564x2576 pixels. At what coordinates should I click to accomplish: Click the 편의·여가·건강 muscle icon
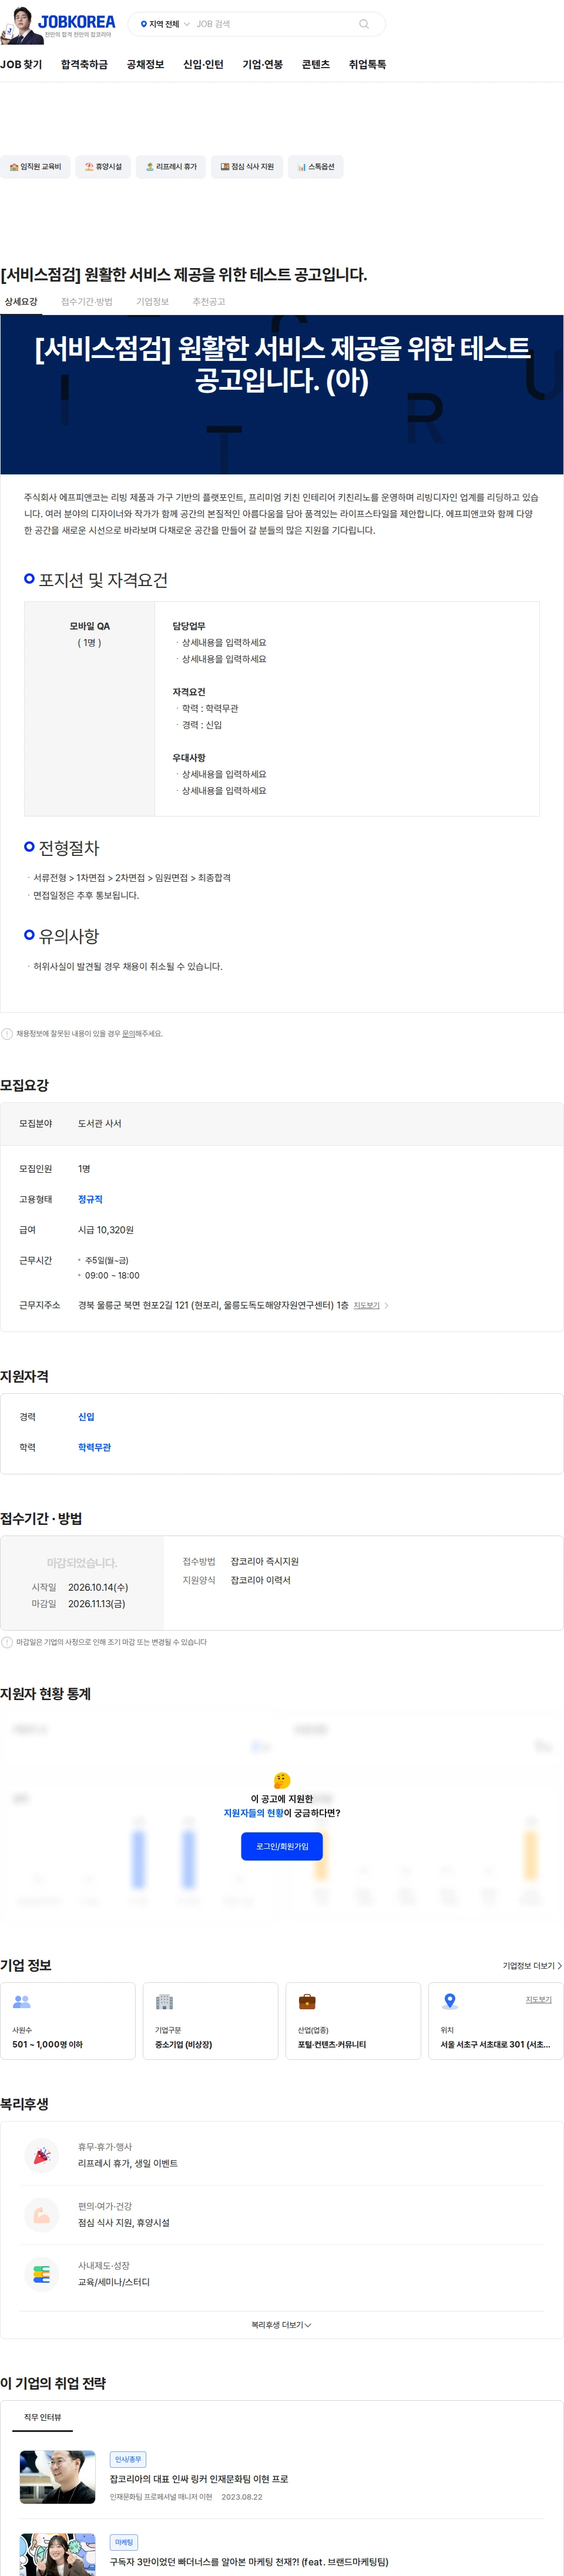[42, 2214]
